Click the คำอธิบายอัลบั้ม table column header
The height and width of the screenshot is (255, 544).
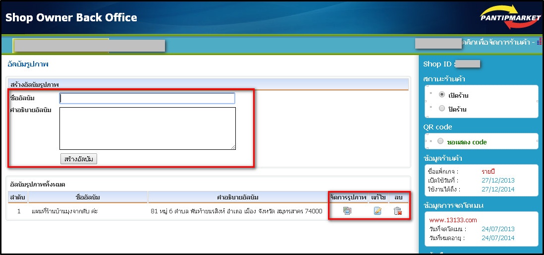click(x=237, y=197)
